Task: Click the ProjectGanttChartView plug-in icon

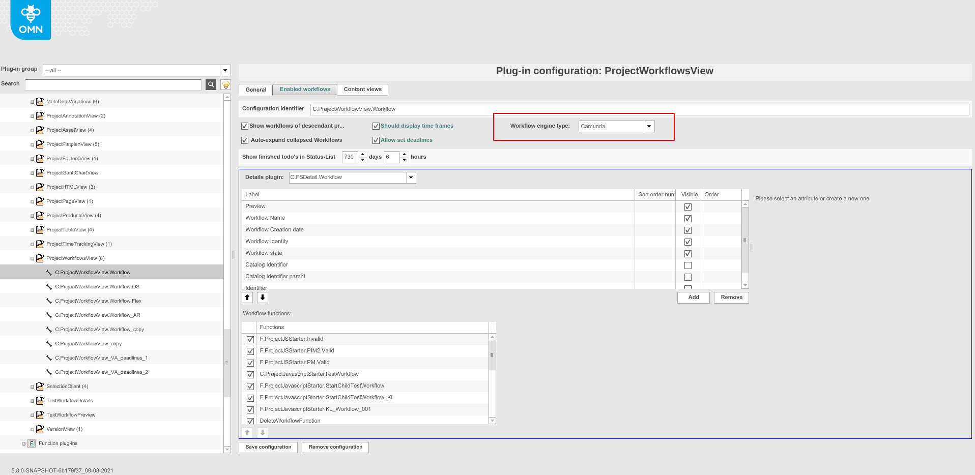Action: tap(40, 173)
